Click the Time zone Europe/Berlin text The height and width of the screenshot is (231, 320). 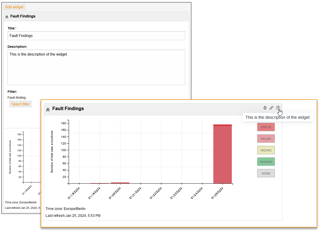click(x=65, y=209)
